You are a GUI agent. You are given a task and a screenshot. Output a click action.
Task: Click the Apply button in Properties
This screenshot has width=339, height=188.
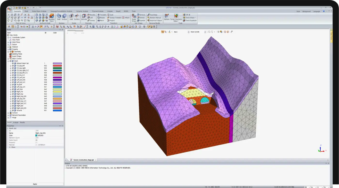point(35,184)
